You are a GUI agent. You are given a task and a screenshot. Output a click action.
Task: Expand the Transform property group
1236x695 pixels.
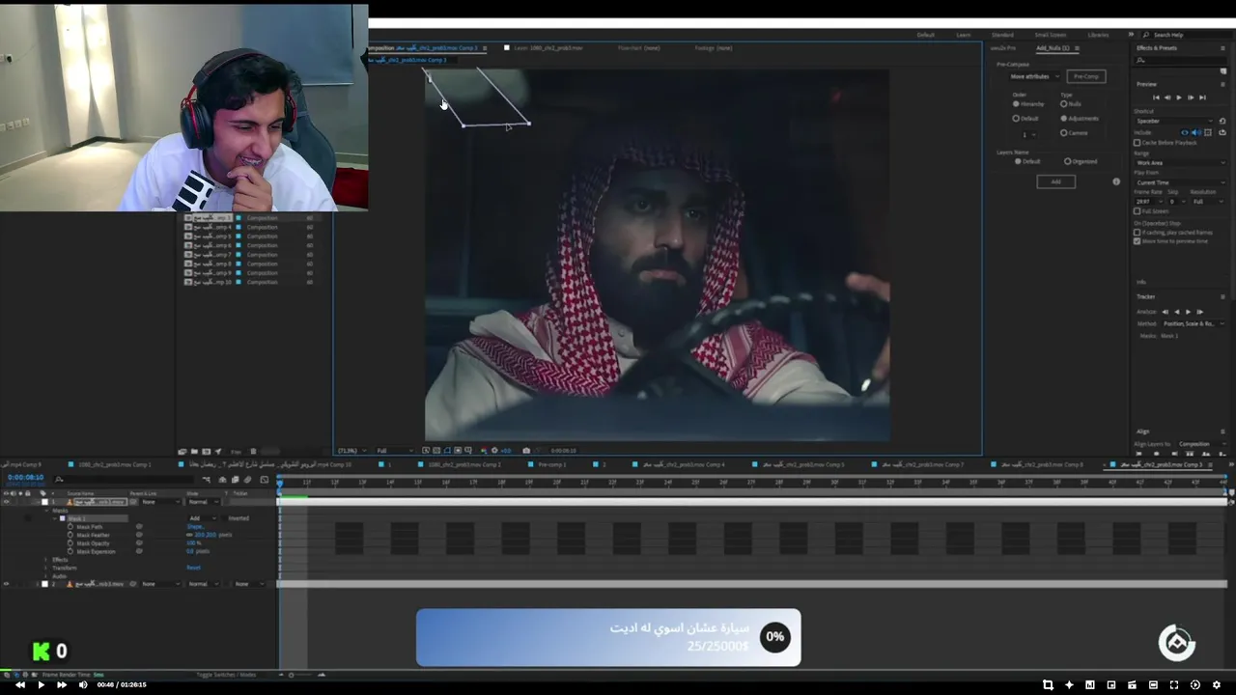coord(45,568)
